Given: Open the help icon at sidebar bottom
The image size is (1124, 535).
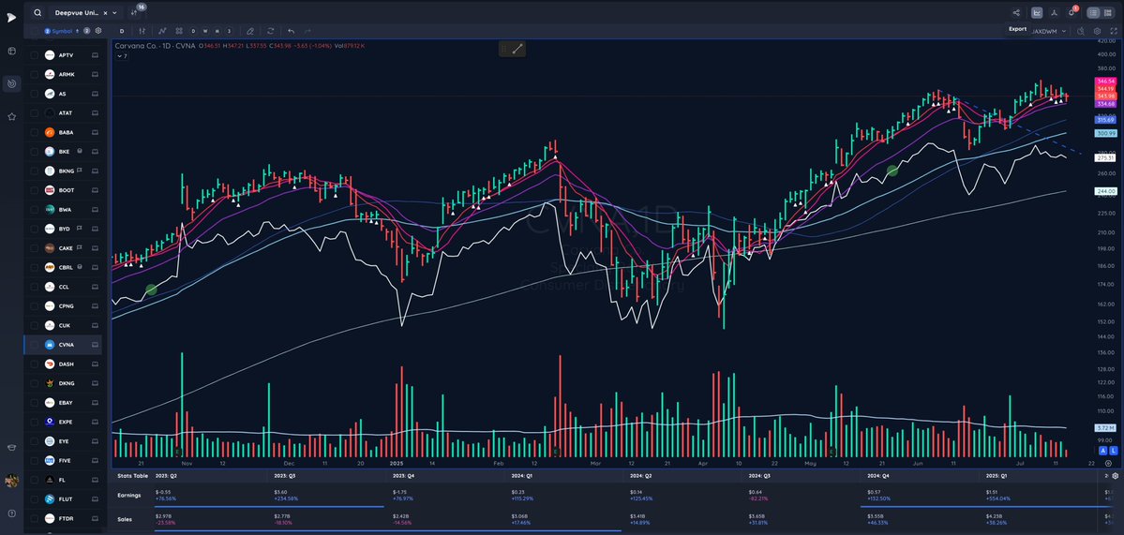Looking at the screenshot, I should [11, 513].
